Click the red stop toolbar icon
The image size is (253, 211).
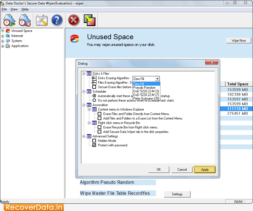[x=74, y=20]
